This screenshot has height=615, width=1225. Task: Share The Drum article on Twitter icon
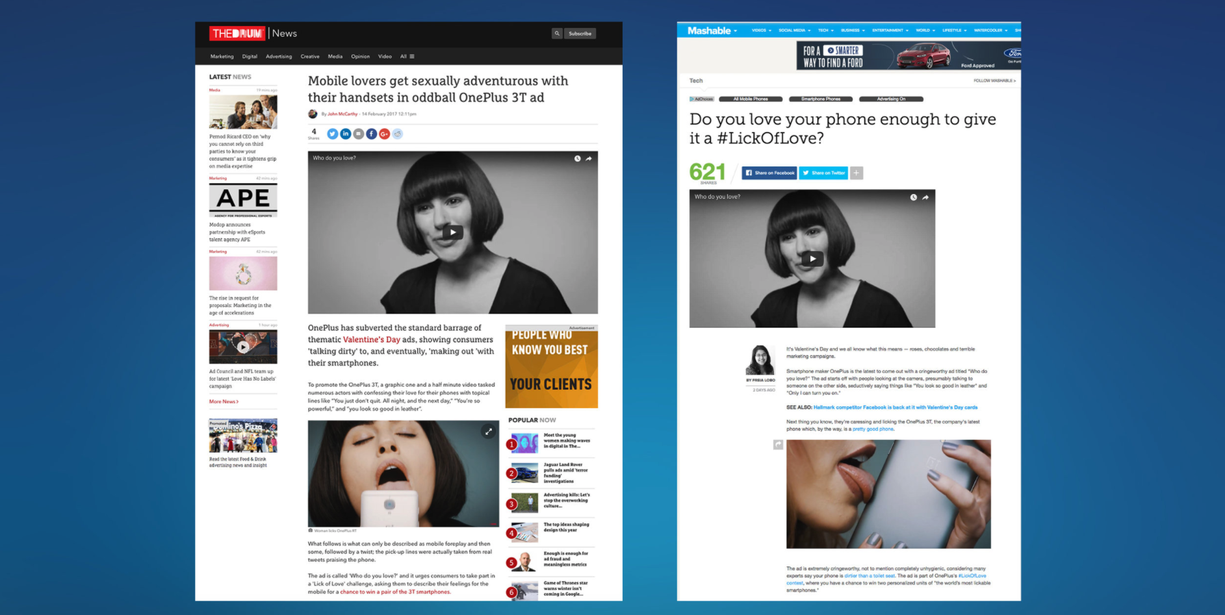click(x=332, y=134)
